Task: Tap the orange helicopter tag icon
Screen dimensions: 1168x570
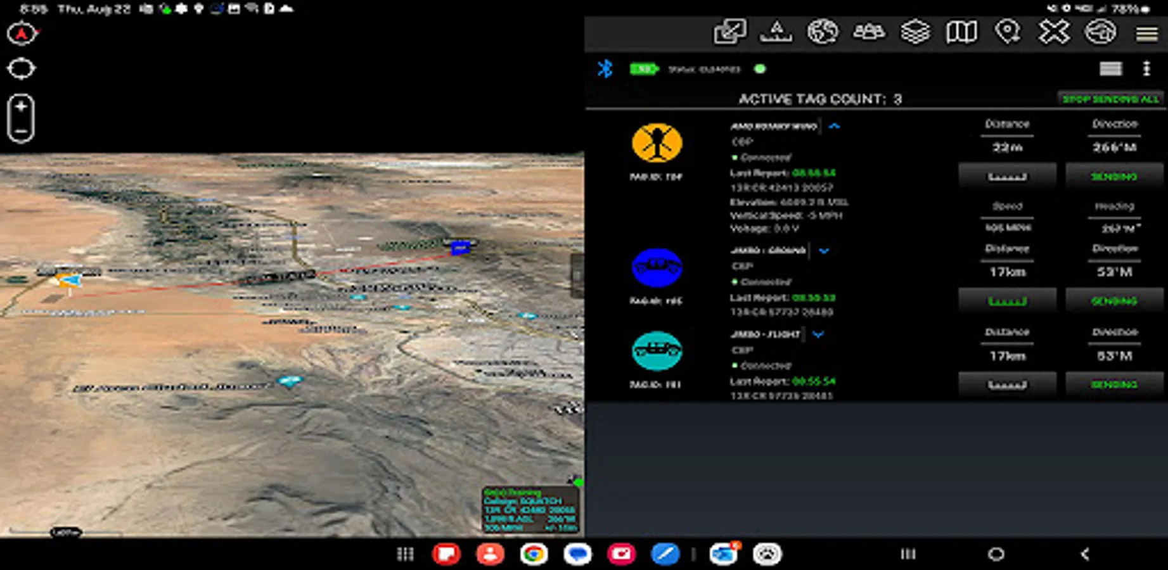Action: tap(657, 142)
